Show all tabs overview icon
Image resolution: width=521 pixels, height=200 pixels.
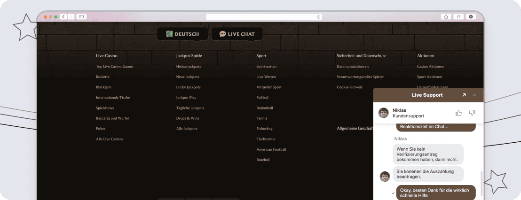point(458,16)
